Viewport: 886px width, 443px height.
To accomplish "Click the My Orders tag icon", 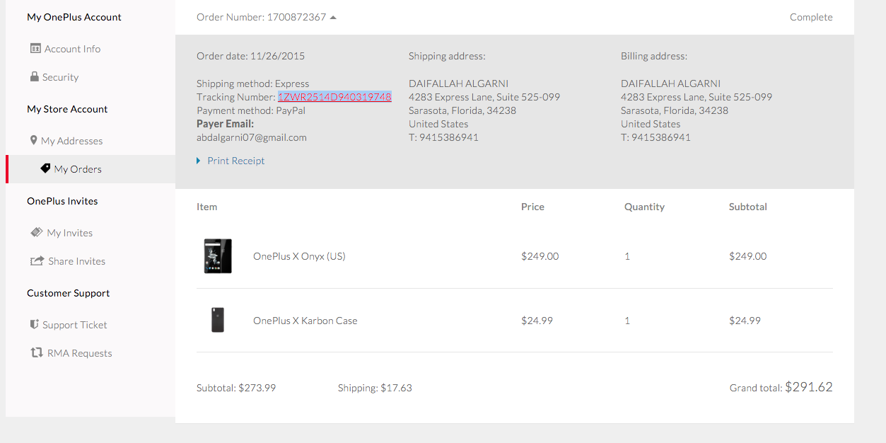I will click(45, 168).
